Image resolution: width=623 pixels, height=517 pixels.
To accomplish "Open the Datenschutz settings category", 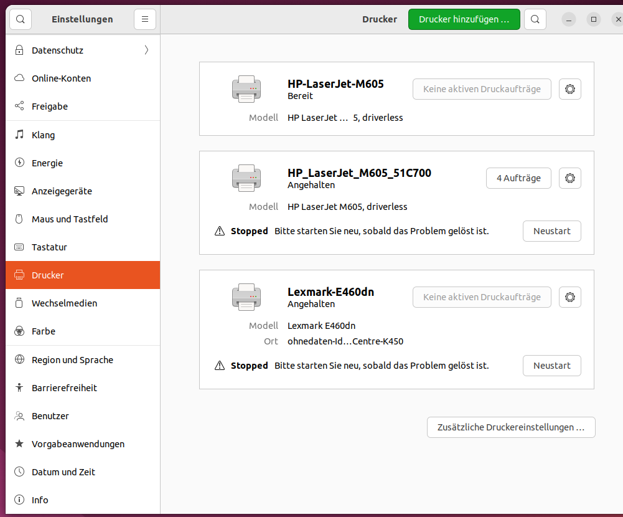I will click(x=83, y=50).
